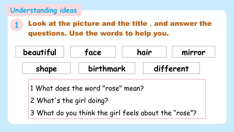
Task: Select the word box "hair"
Action: pos(144,52)
